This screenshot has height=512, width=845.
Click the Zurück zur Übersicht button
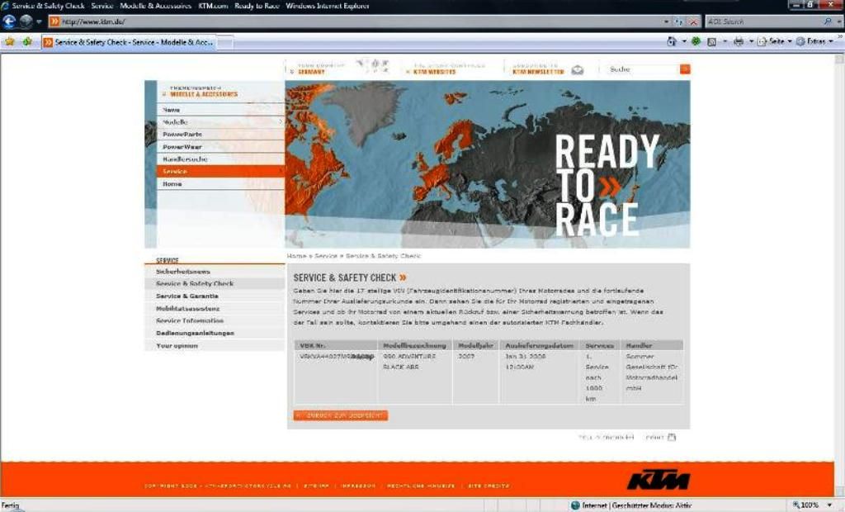(341, 415)
